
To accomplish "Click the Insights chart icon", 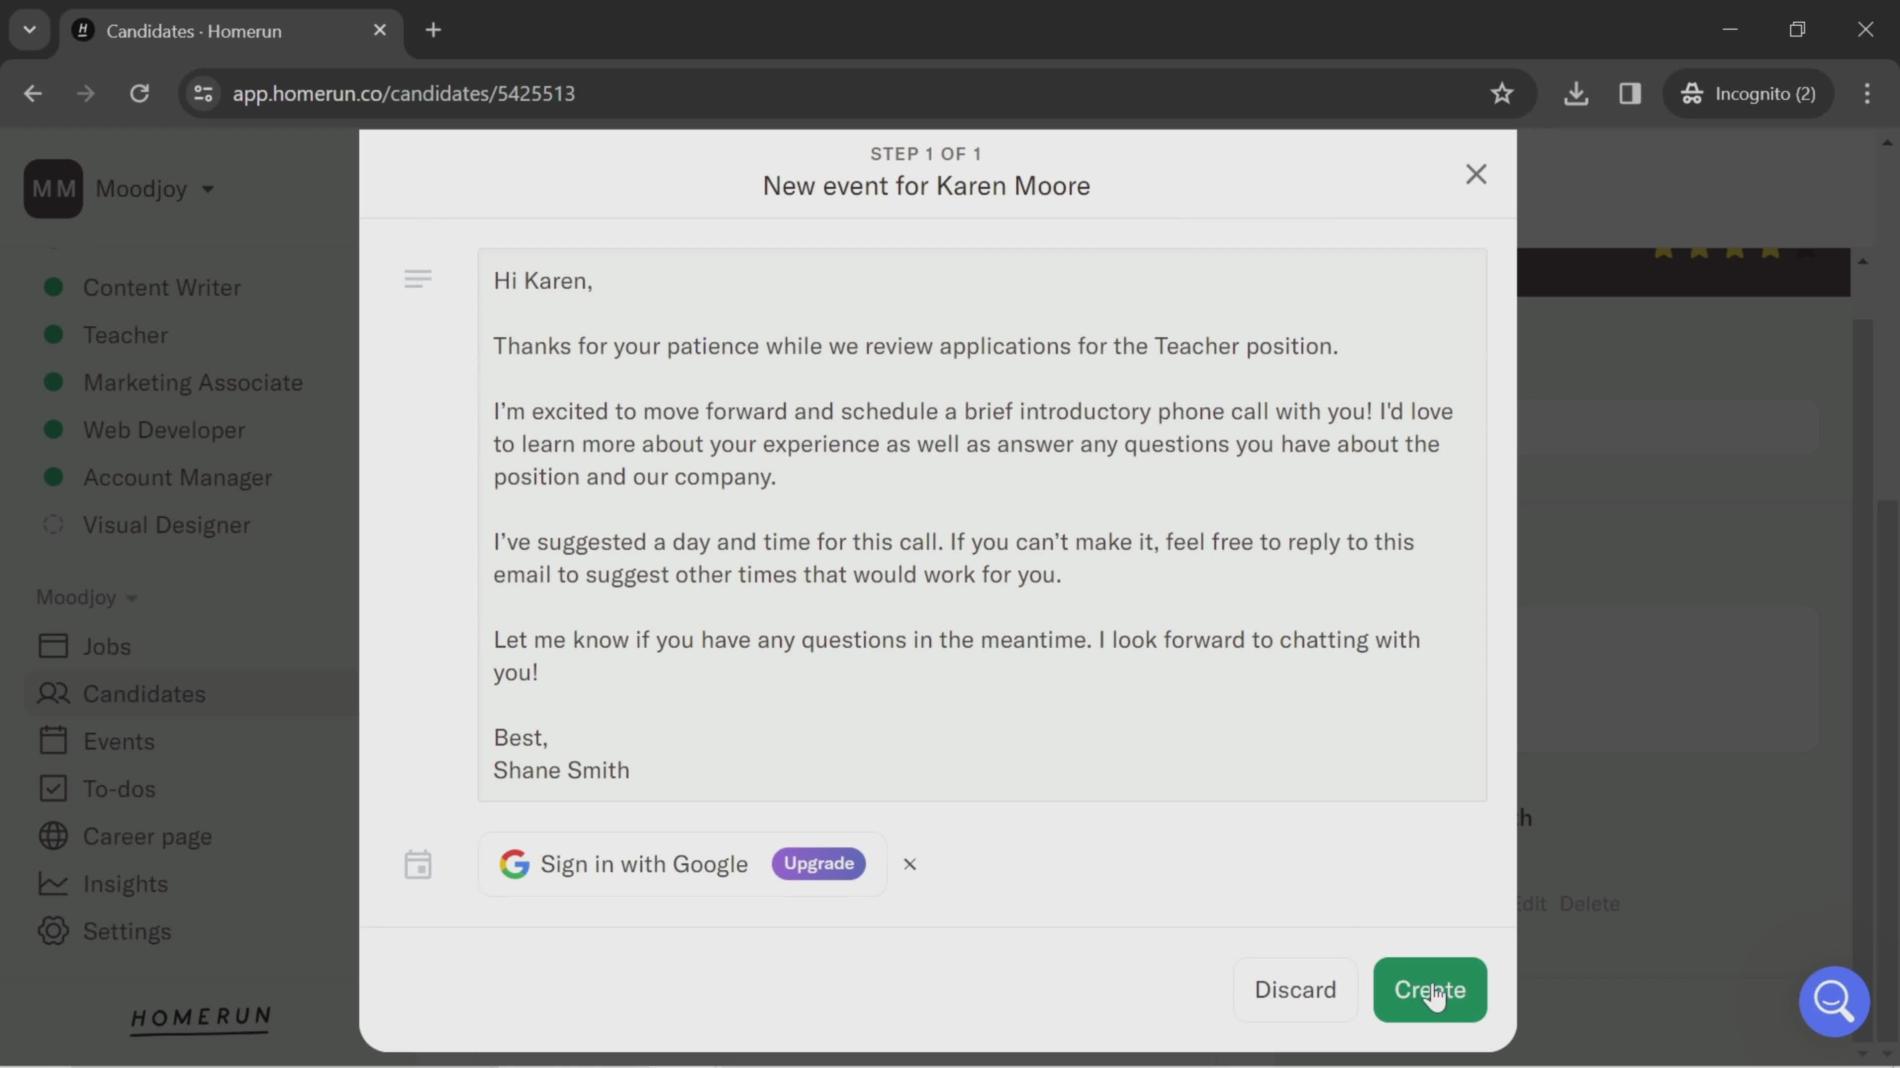I will pyautogui.click(x=53, y=883).
